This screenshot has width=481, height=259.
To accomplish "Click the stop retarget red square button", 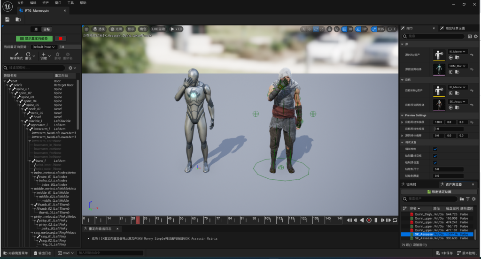I will [61, 38].
